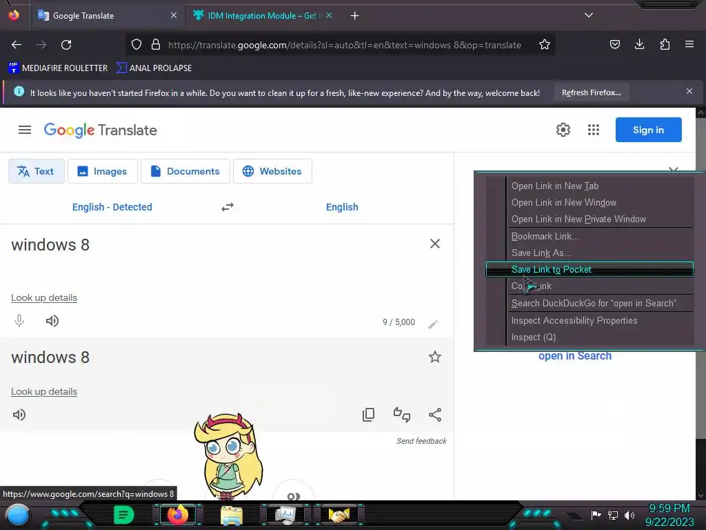
Task: Rate this translation thumbs icon
Action: click(402, 415)
